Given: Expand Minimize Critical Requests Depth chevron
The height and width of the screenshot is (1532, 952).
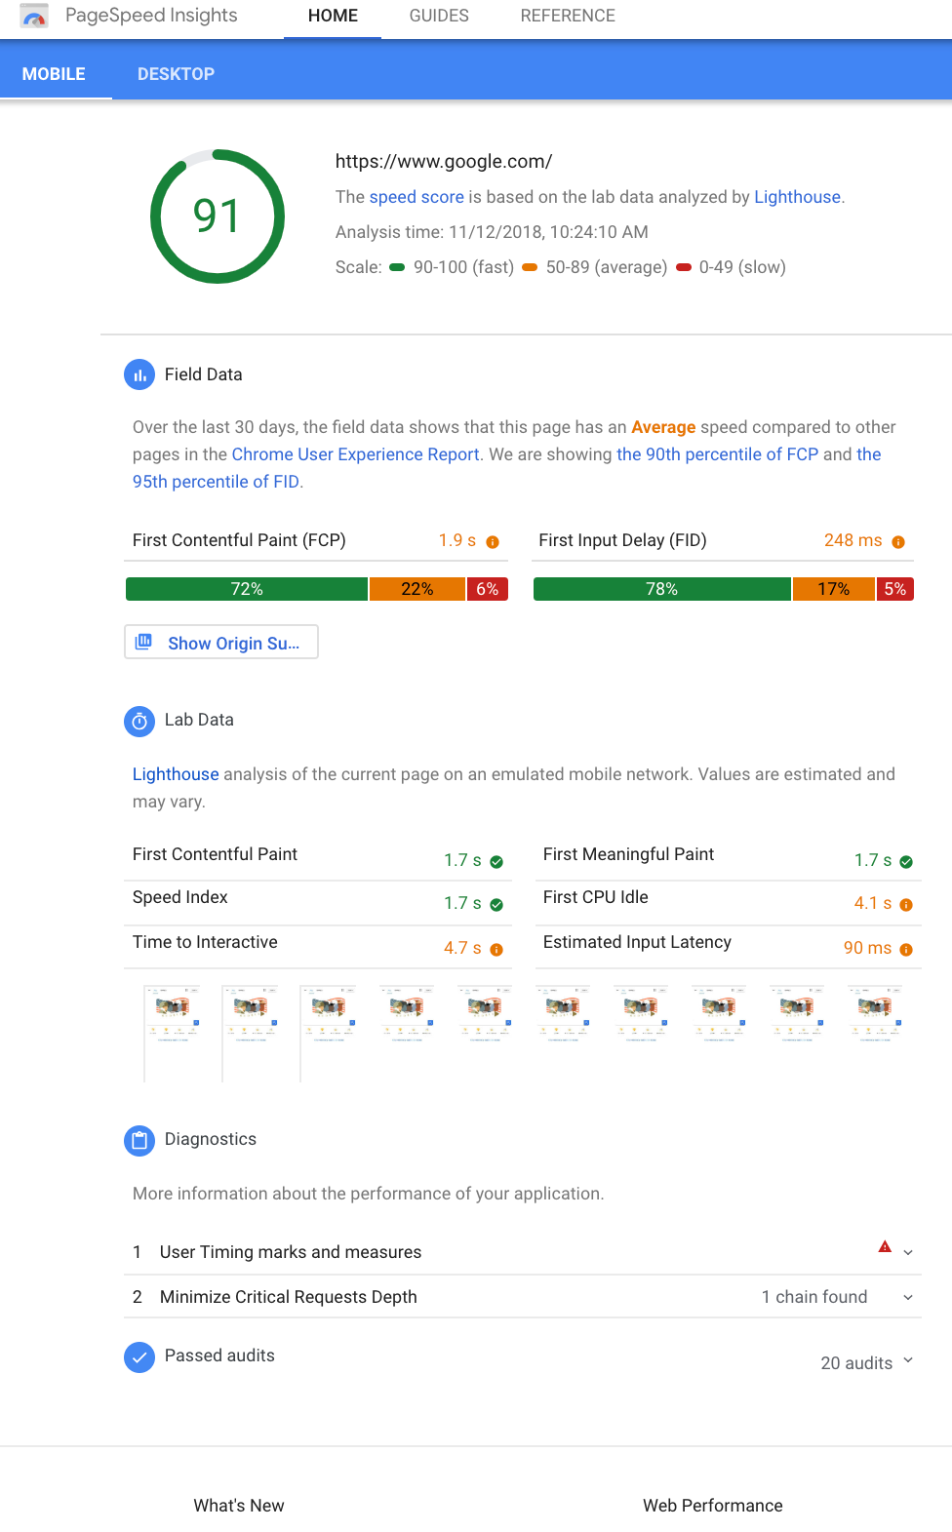Looking at the screenshot, I should coord(908,1297).
